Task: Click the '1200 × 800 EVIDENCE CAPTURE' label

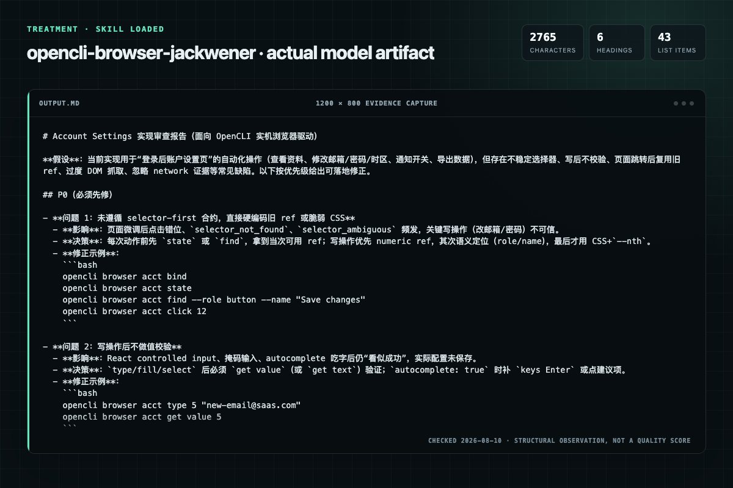Action: tap(376, 104)
